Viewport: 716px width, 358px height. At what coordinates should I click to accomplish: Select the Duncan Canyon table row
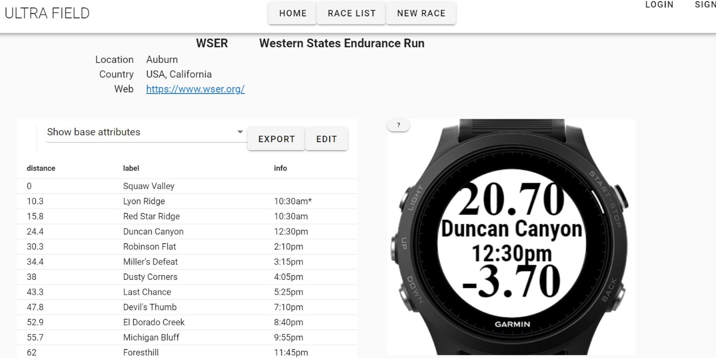tap(187, 232)
